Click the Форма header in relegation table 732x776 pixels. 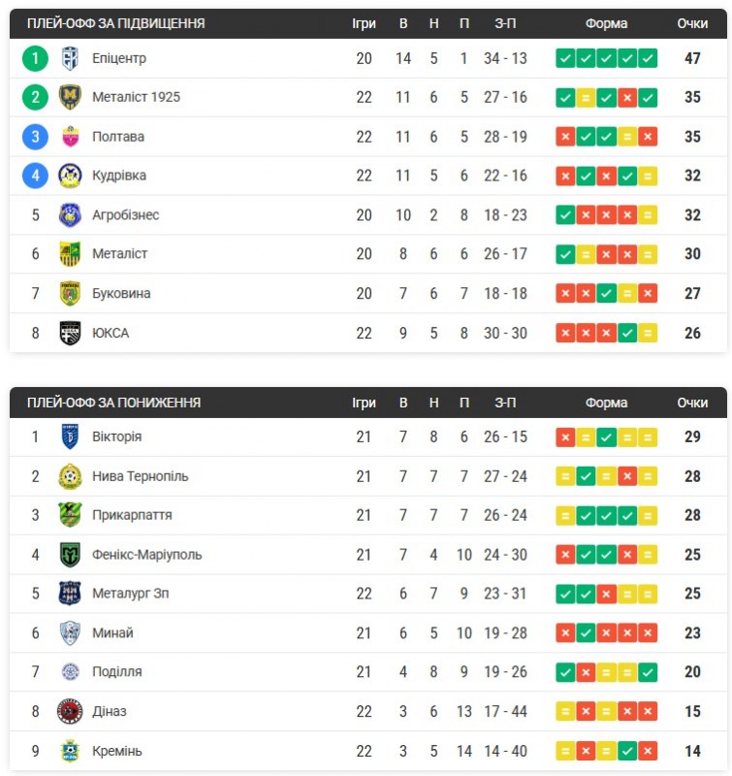click(x=606, y=403)
